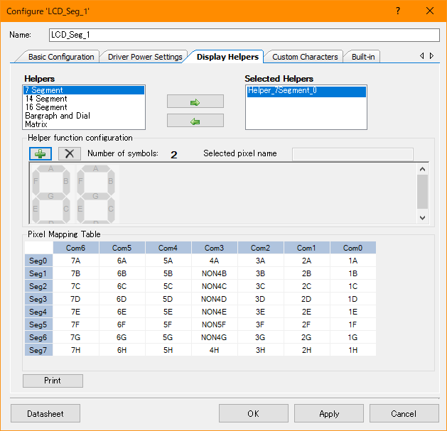447x431 pixels.
Task: Click the Com3 column header
Action: click(x=215, y=248)
